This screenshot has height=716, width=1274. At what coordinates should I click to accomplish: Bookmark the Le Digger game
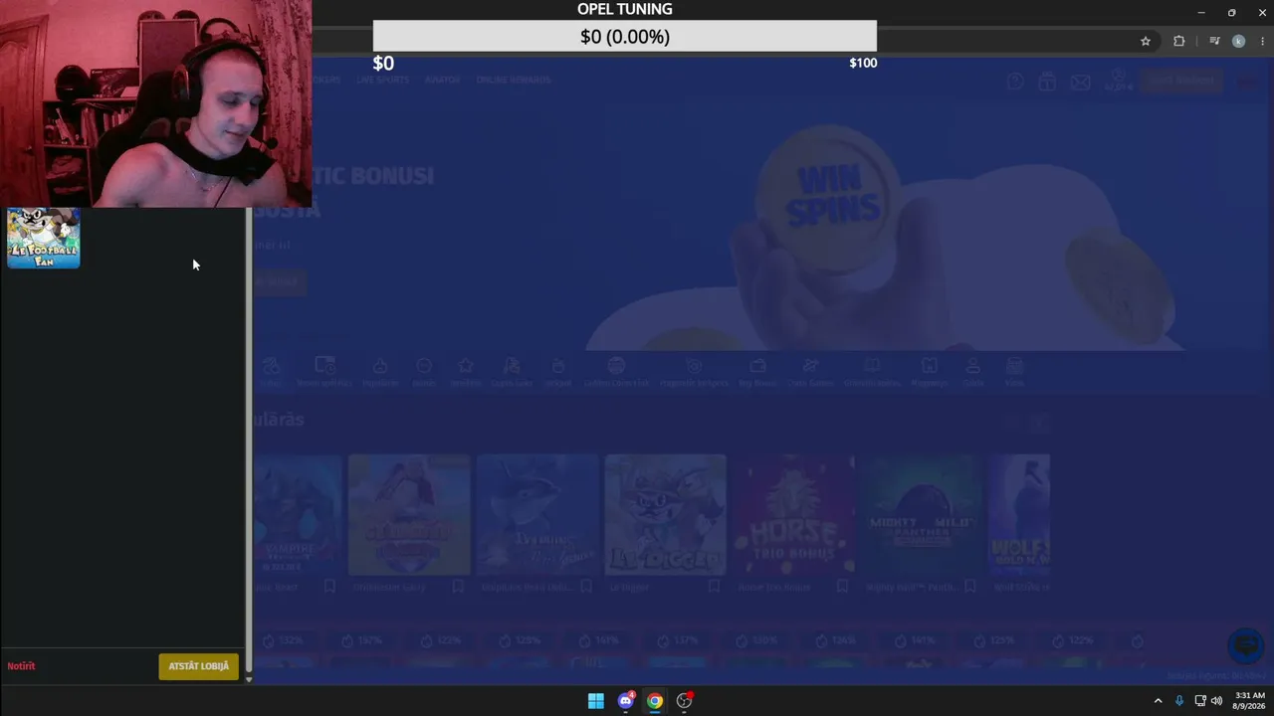coord(714,587)
